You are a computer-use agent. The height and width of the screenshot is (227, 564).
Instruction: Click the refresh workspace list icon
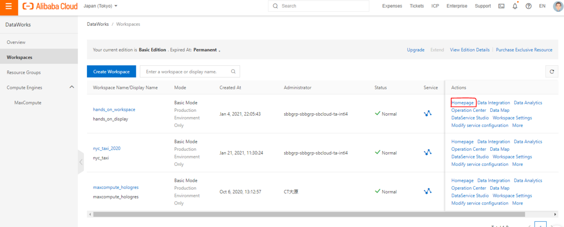coord(552,71)
